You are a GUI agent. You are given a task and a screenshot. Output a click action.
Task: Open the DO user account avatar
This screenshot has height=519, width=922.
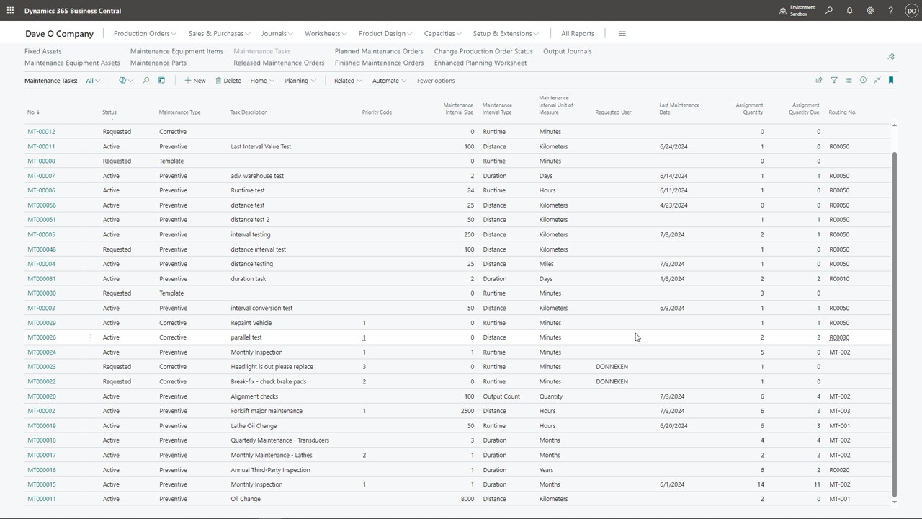point(910,11)
